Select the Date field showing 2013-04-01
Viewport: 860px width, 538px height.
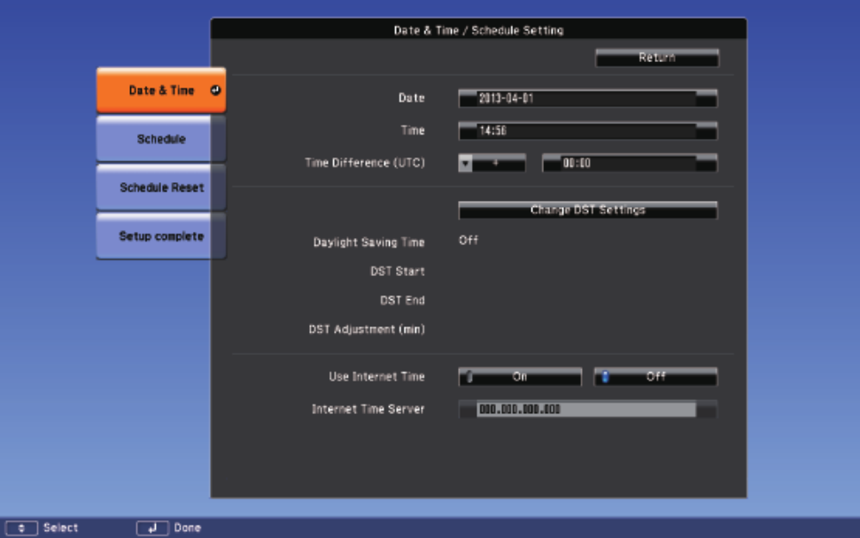click(x=587, y=99)
